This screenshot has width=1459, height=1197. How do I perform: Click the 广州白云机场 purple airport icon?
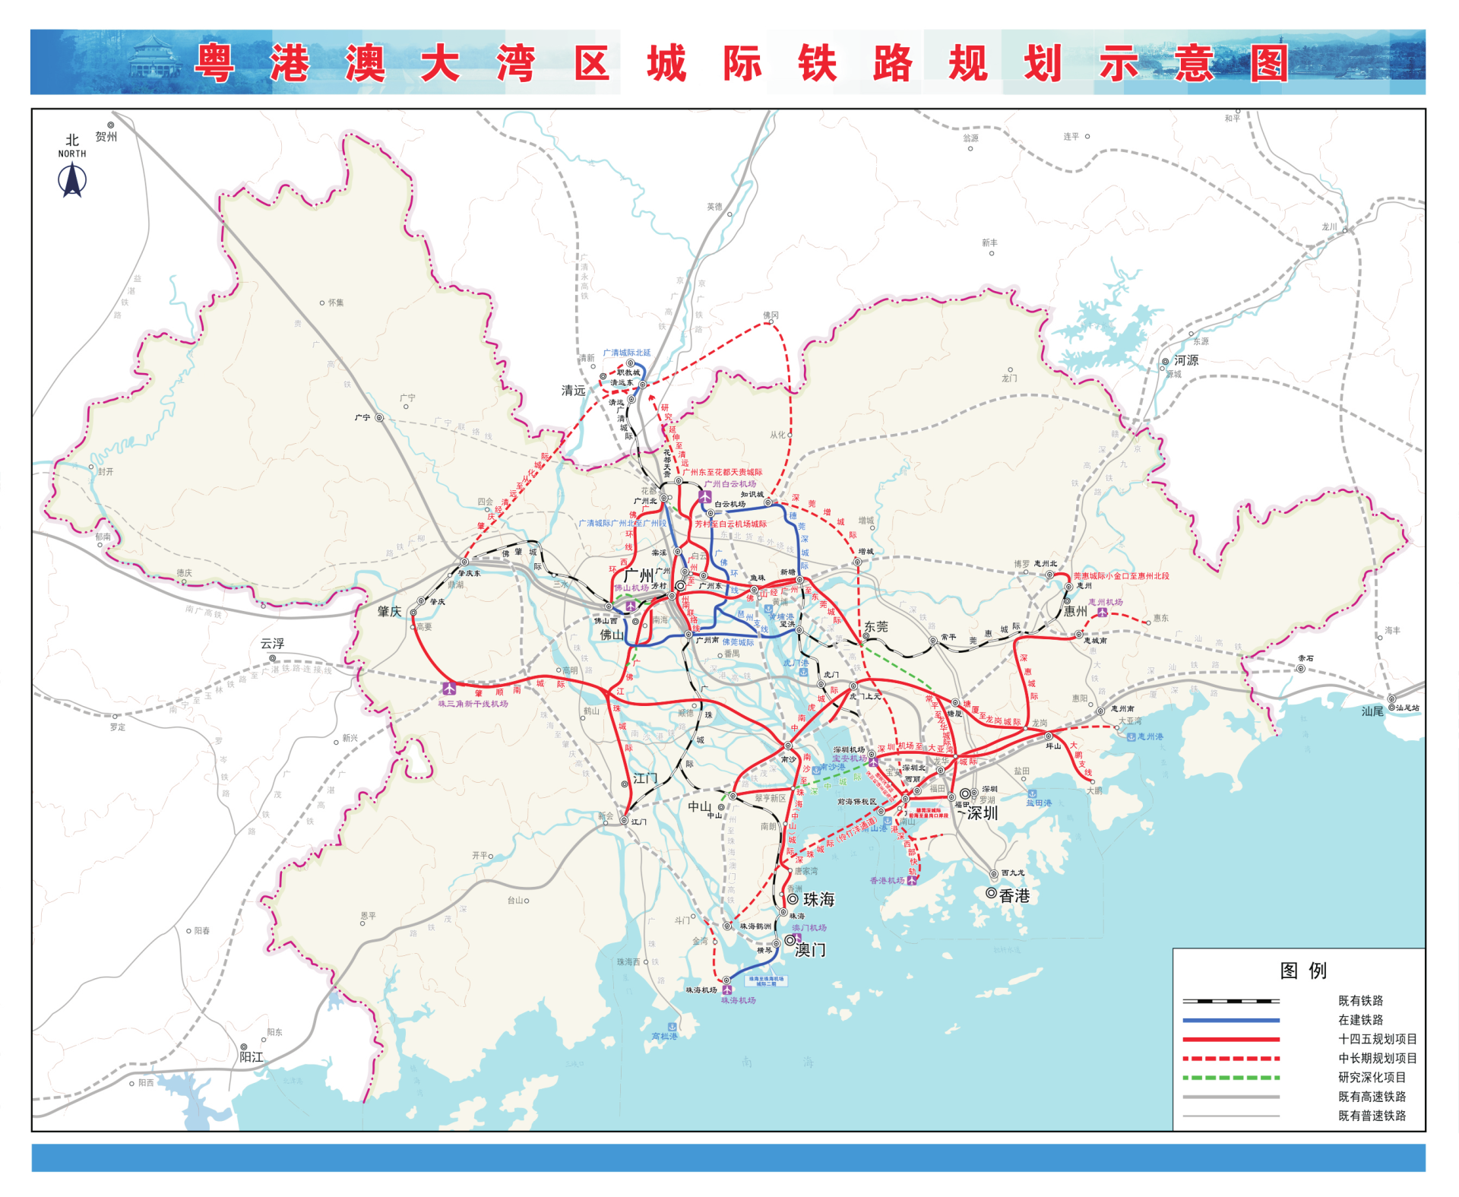pyautogui.click(x=705, y=496)
